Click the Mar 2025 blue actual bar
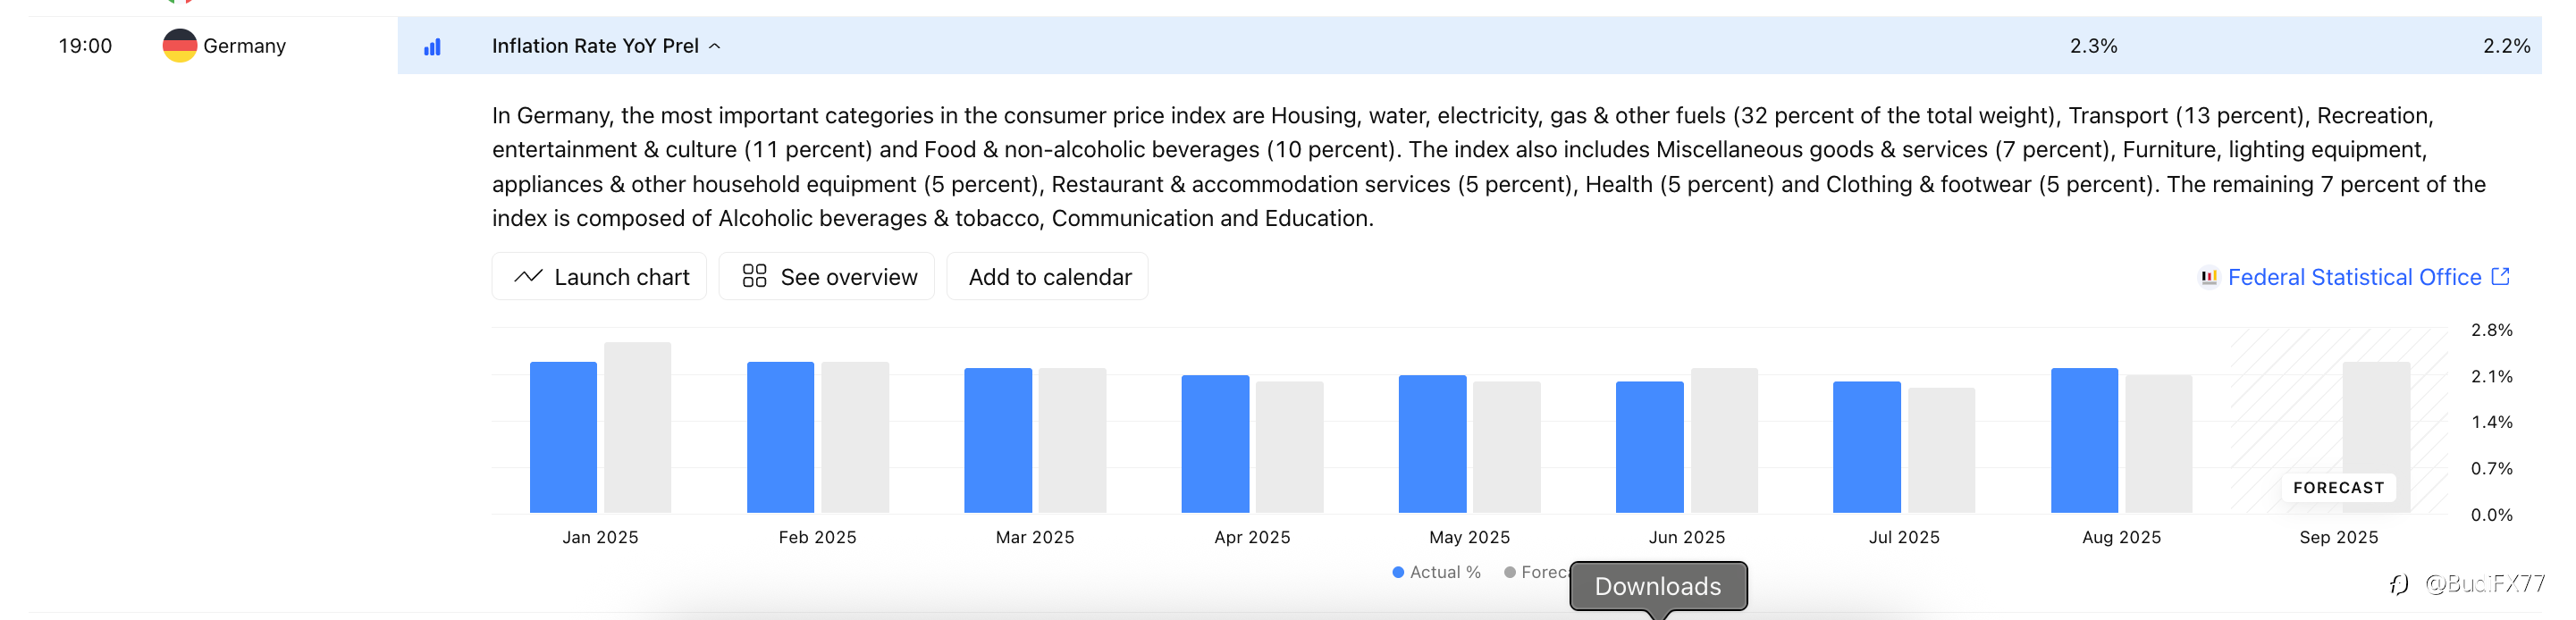 tap(997, 441)
